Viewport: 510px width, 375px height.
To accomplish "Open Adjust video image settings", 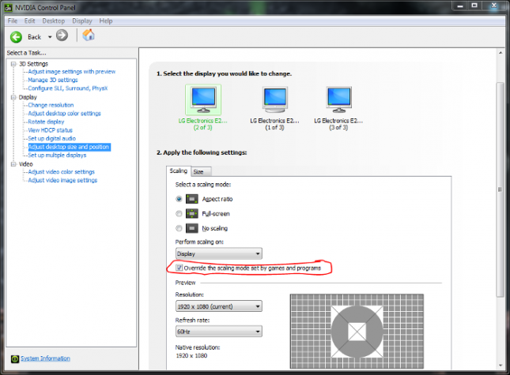I will 62,180.
